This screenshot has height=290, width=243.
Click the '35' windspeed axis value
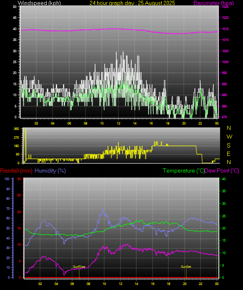pos(15,40)
